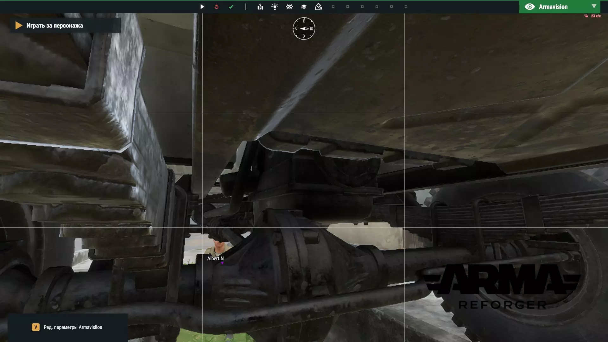Screen dimensions: 608x342
Task: Open the Armavision mode selector label
Action: point(553,7)
